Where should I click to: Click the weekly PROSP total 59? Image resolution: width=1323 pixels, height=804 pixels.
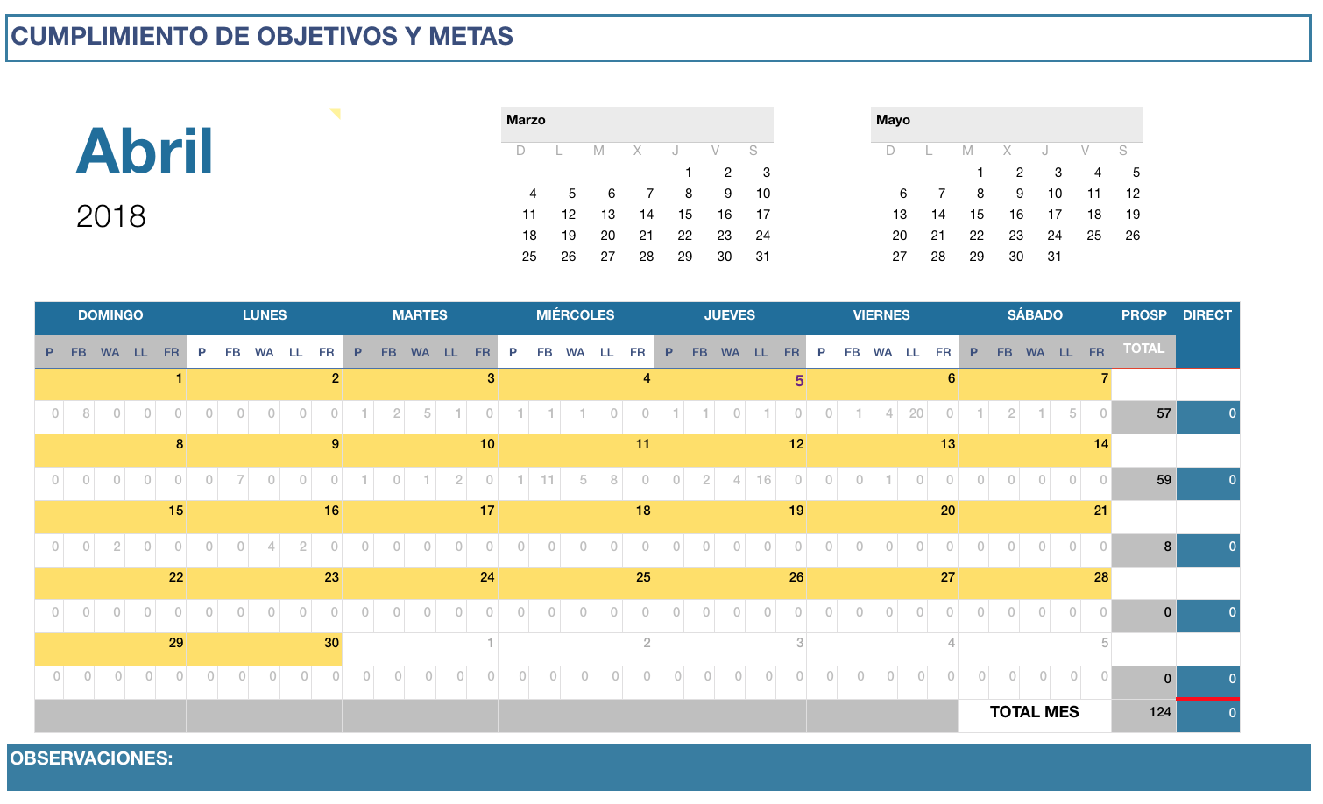click(x=1163, y=480)
